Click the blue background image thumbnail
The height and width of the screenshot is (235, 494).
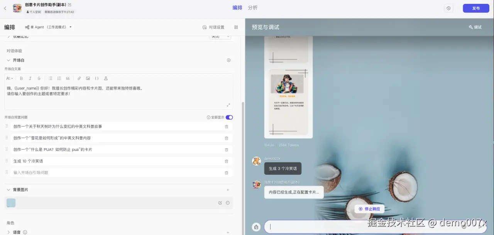[11, 203]
